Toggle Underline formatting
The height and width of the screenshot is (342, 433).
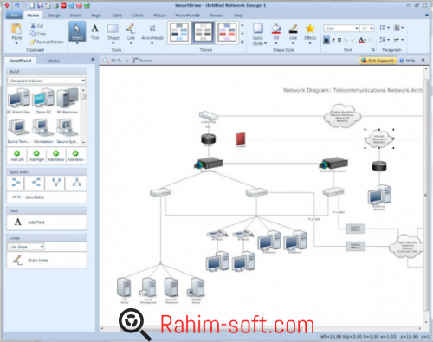click(339, 40)
